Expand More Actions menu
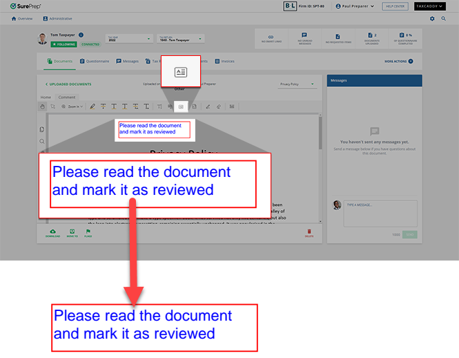Viewport: 459px width, 358px height. [399, 62]
